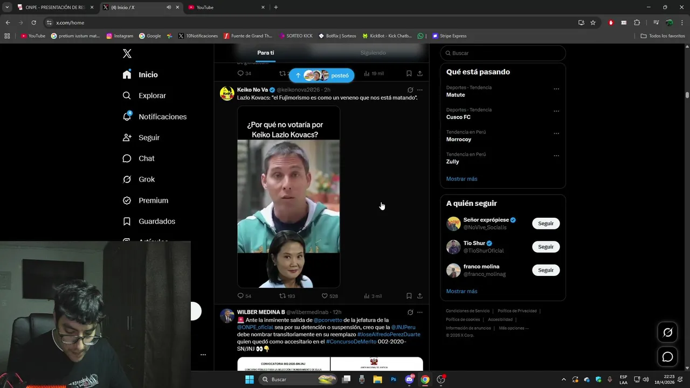
Task: Play the Lazlo Kovacs video thumbnail
Action: point(288,197)
